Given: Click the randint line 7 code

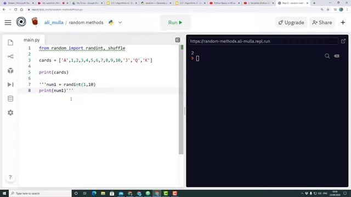Looking at the screenshot, I should [x=67, y=84].
